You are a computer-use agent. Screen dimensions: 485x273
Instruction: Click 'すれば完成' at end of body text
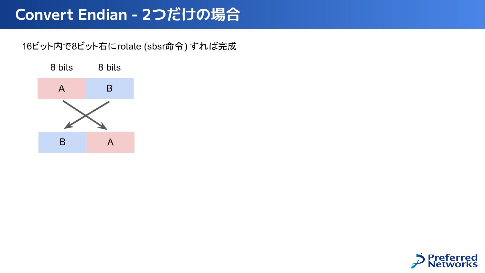[x=213, y=46]
